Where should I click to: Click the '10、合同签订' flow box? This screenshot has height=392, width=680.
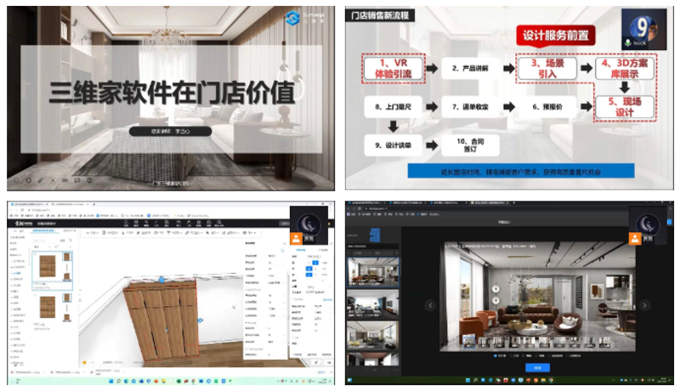click(x=470, y=145)
